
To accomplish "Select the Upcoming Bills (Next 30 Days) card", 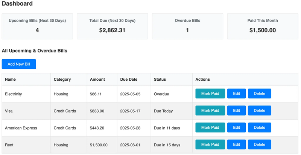I will tap(37, 26).
